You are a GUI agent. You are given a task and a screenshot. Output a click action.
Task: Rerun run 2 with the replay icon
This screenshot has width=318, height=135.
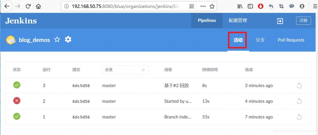[299, 101]
